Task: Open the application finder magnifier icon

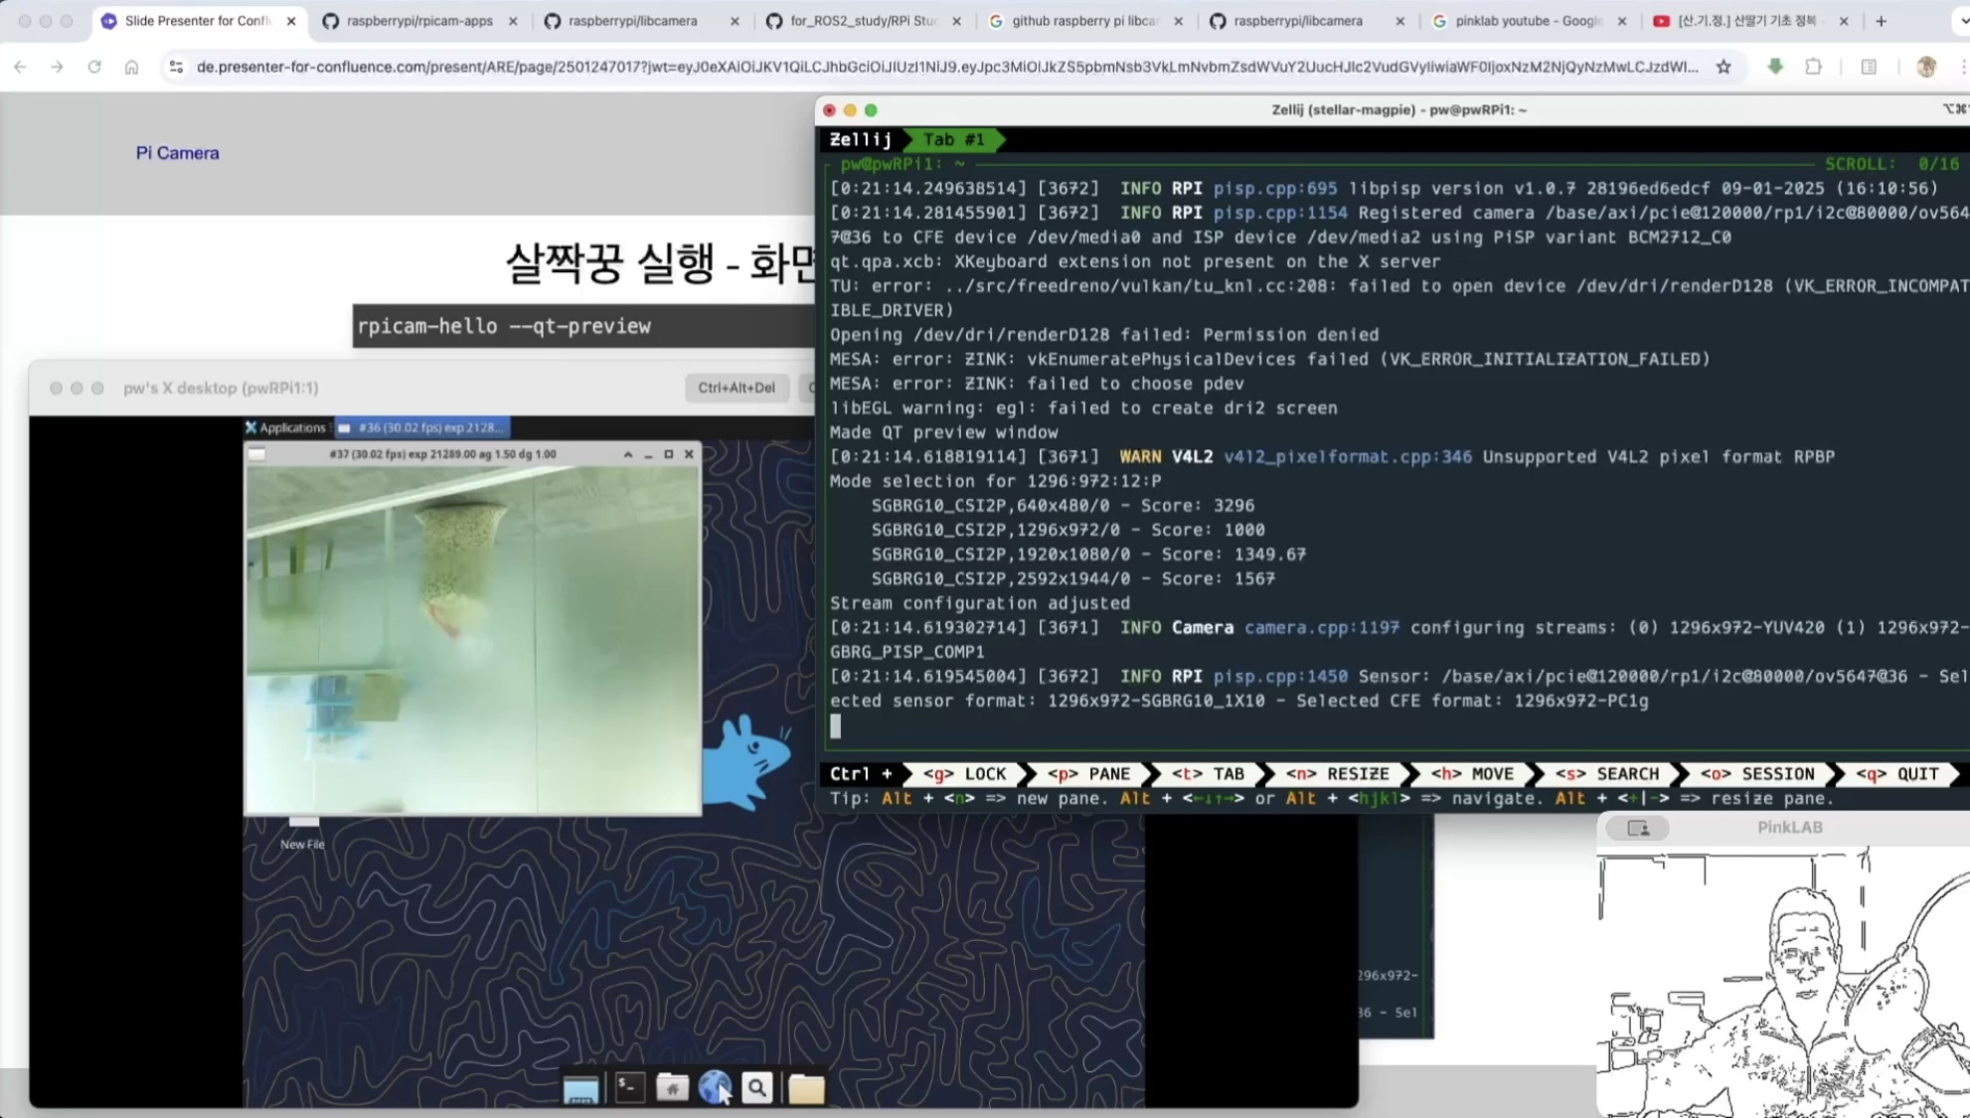Action: pos(757,1088)
